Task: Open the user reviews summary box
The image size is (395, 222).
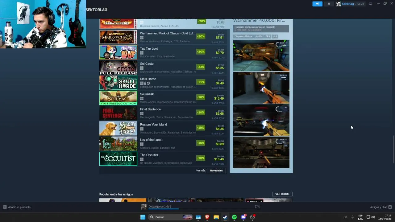Action: click(x=261, y=28)
